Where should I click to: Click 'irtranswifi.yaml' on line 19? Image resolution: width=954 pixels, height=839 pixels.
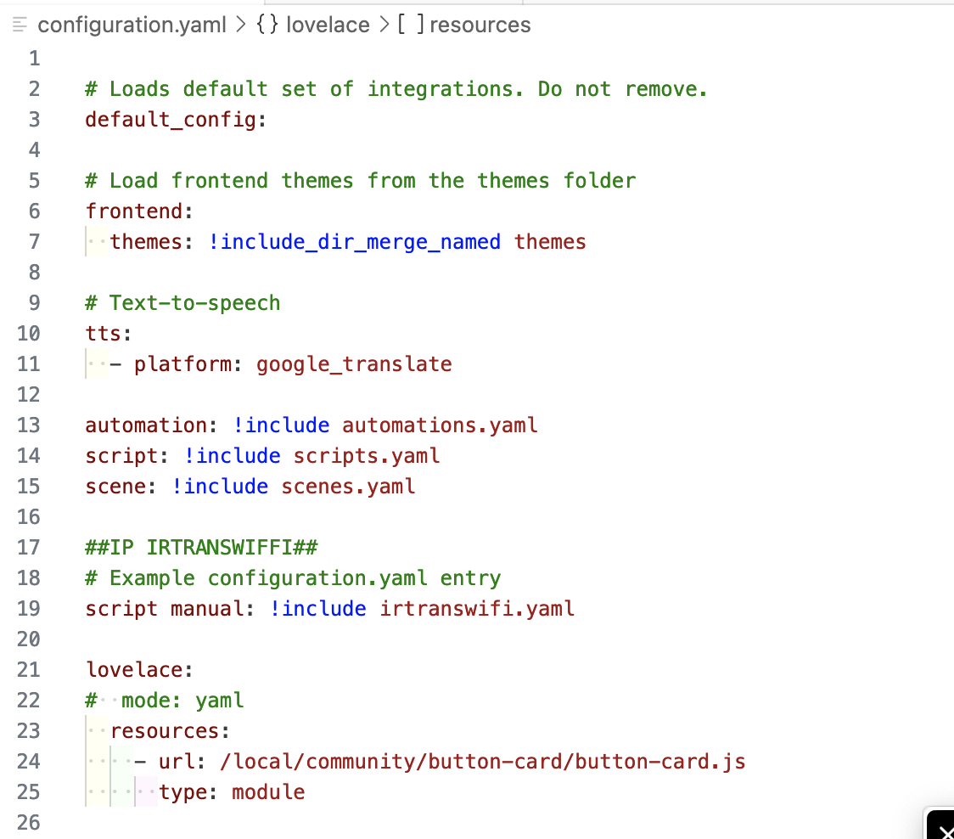(x=477, y=608)
